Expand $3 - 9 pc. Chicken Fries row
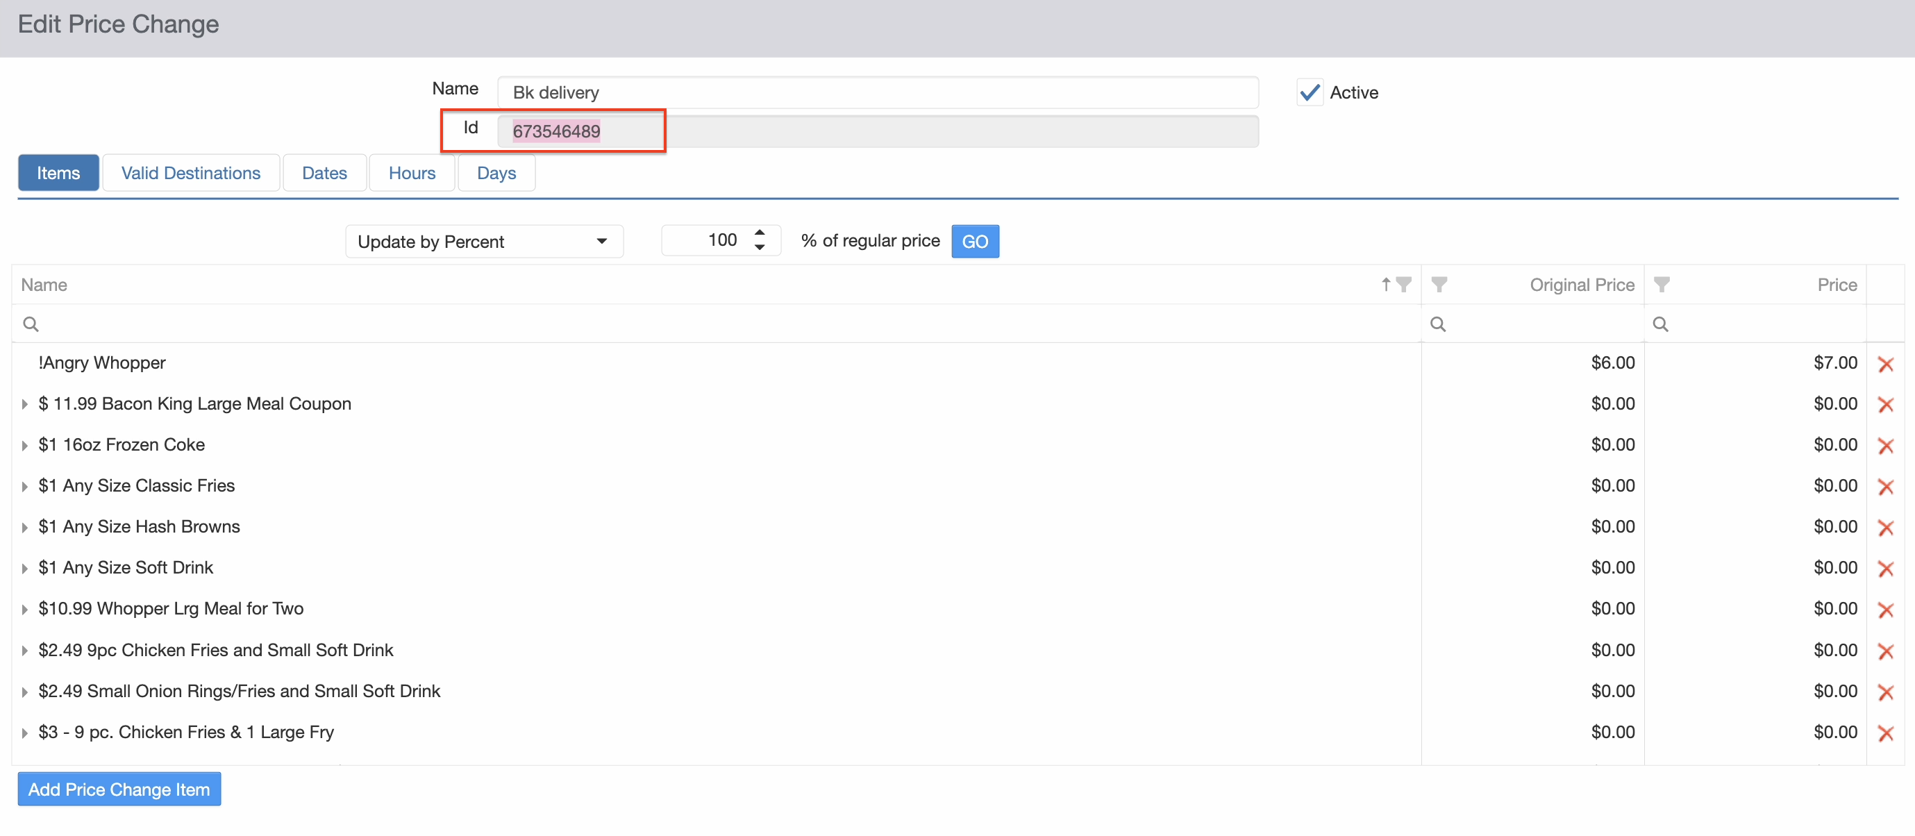This screenshot has height=836, width=1915. click(x=24, y=733)
